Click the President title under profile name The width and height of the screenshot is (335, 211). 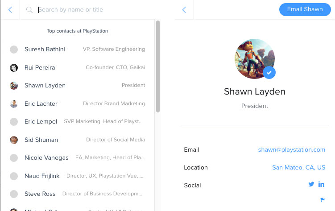(254, 106)
